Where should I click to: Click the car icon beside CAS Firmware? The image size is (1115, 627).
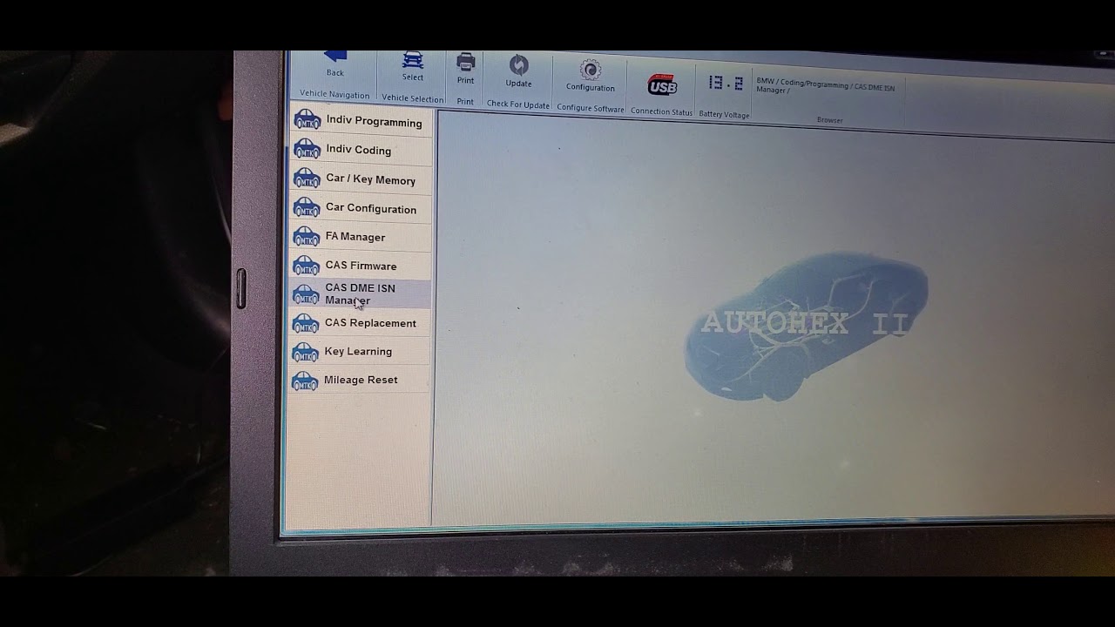pyautogui.click(x=306, y=265)
